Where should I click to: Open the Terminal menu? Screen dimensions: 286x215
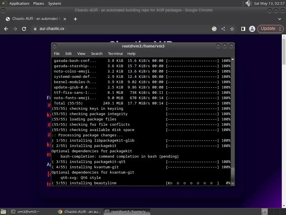pyautogui.click(x=115, y=53)
